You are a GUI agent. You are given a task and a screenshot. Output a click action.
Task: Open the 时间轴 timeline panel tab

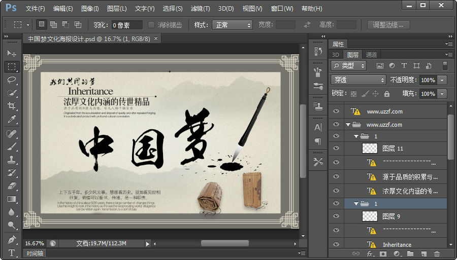(x=35, y=253)
